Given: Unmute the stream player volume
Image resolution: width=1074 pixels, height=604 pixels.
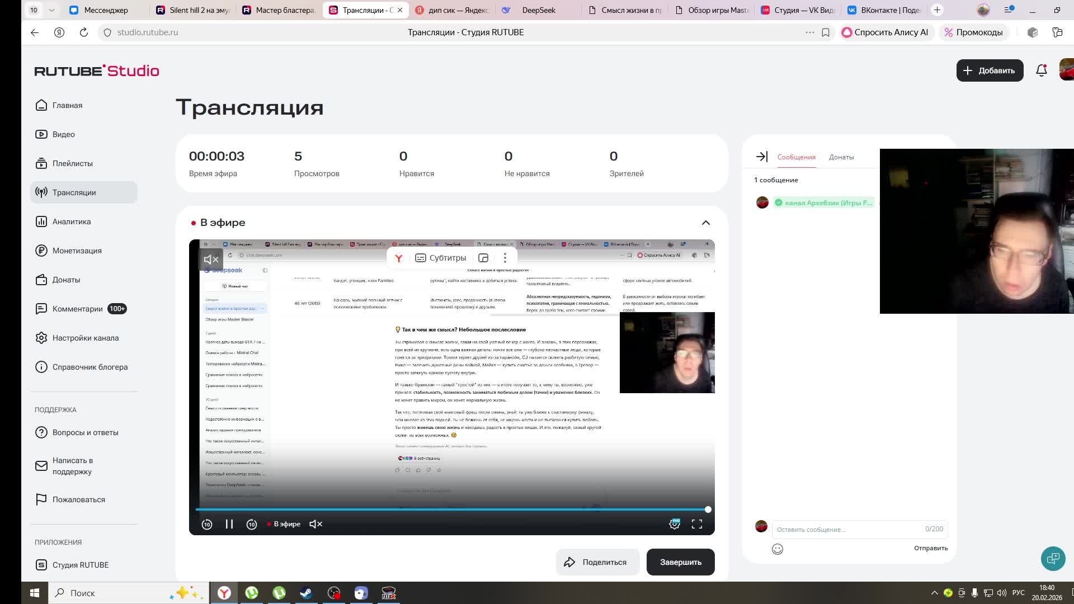Looking at the screenshot, I should (x=316, y=524).
